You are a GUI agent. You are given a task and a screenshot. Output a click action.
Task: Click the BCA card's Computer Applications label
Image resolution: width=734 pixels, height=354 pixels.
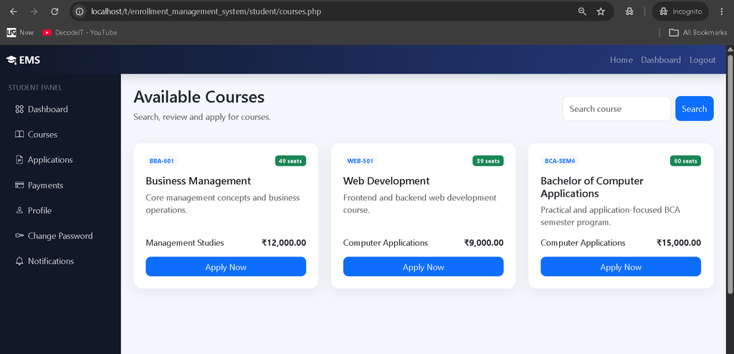(x=583, y=242)
